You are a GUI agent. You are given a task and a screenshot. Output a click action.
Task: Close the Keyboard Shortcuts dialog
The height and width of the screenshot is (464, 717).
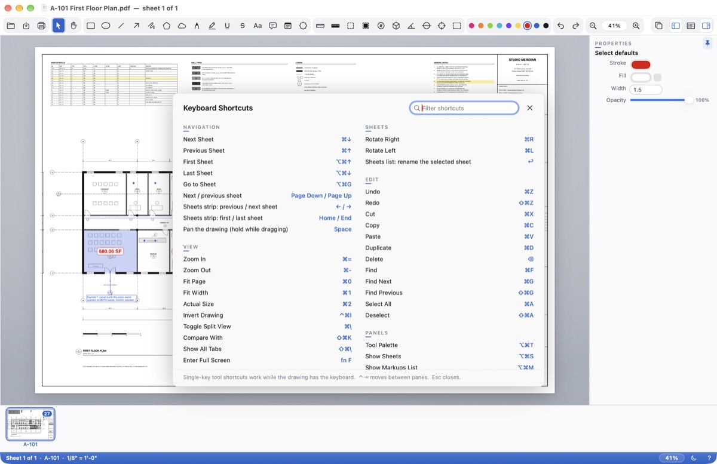530,108
